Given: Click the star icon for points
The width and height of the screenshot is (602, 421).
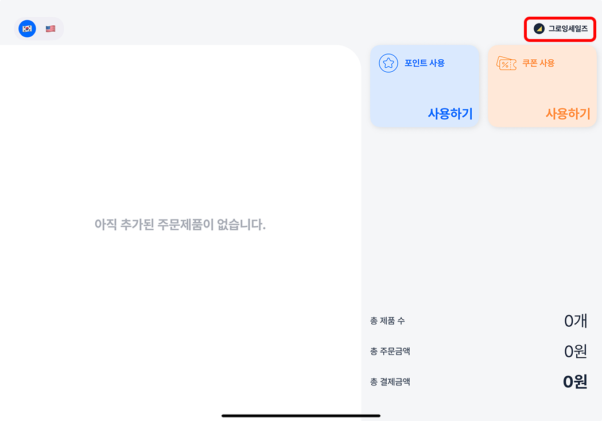Looking at the screenshot, I should [x=389, y=63].
